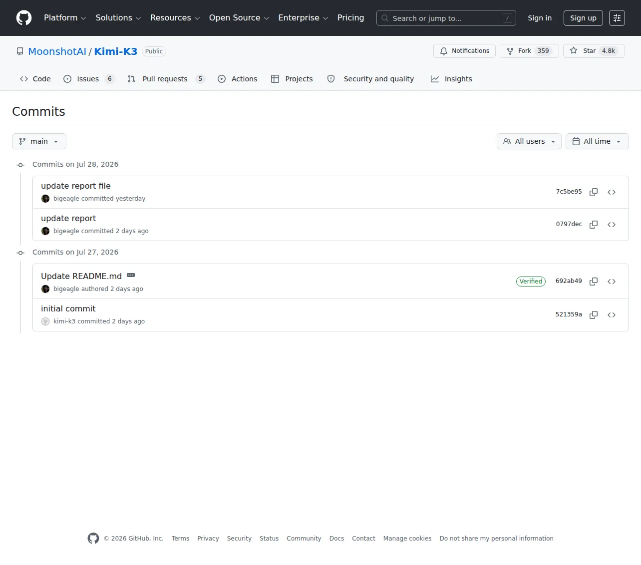Expand the Solutions menu
The width and height of the screenshot is (641, 565).
click(118, 18)
